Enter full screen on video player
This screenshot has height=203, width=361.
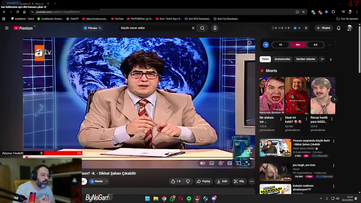pos(248,163)
